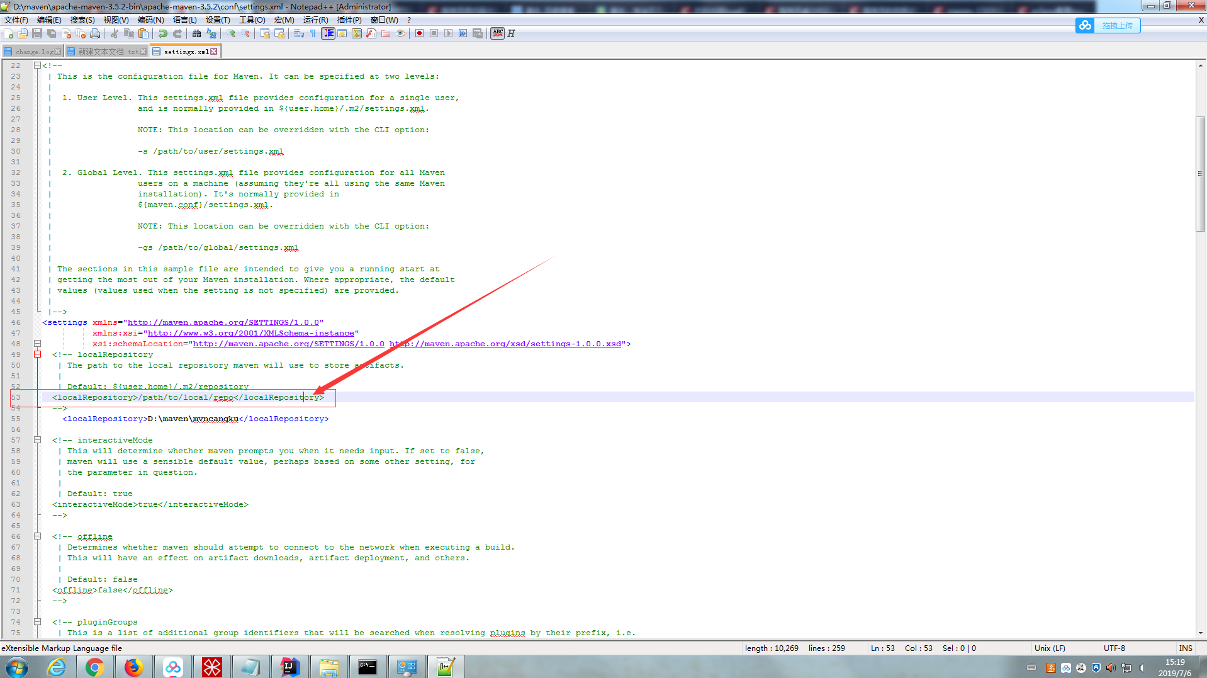This screenshot has height=678, width=1207.
Task: Switch to the 新建文本文档.txt tab
Action: pos(106,52)
